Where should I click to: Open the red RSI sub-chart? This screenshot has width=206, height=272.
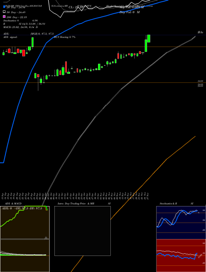pos(181,256)
